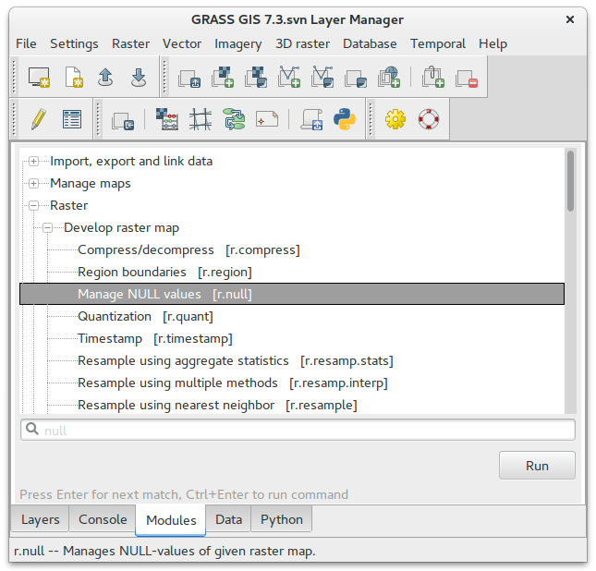This screenshot has width=596, height=571.
Task: Click the r.null status bar description
Action: (x=164, y=551)
